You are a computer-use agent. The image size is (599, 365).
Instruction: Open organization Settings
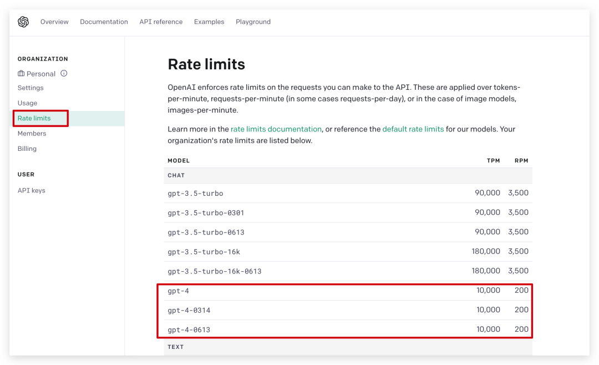31,88
